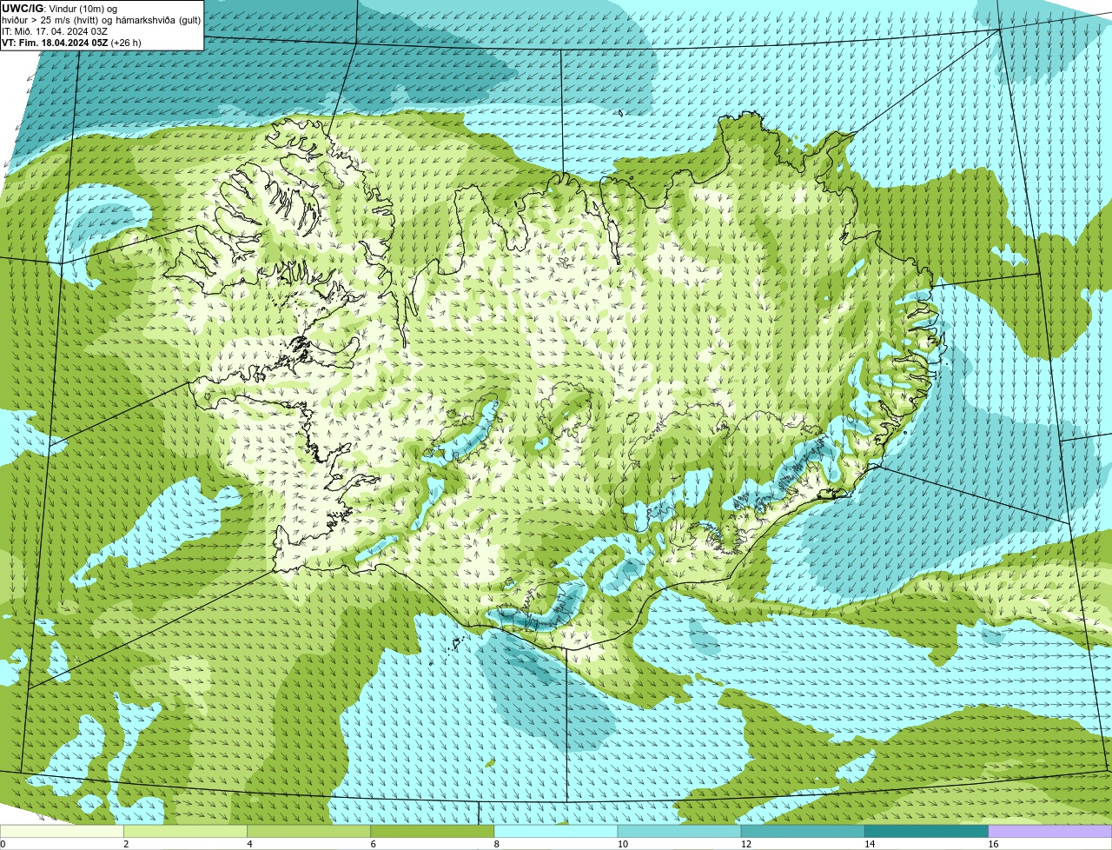Click the scale label '2'
1112x850 pixels.
click(126, 844)
